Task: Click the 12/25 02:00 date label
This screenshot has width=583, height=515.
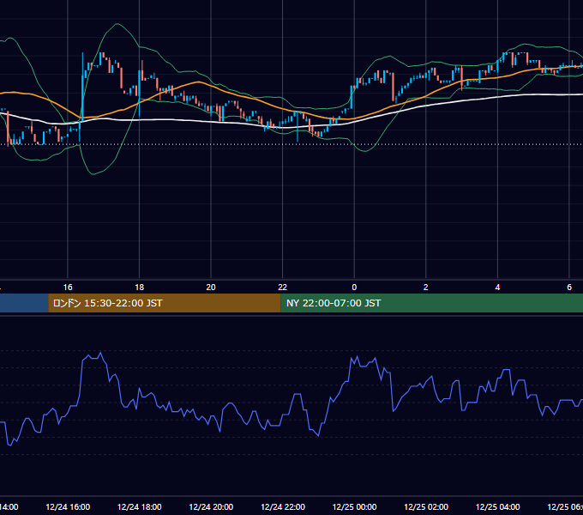Action: tap(426, 506)
